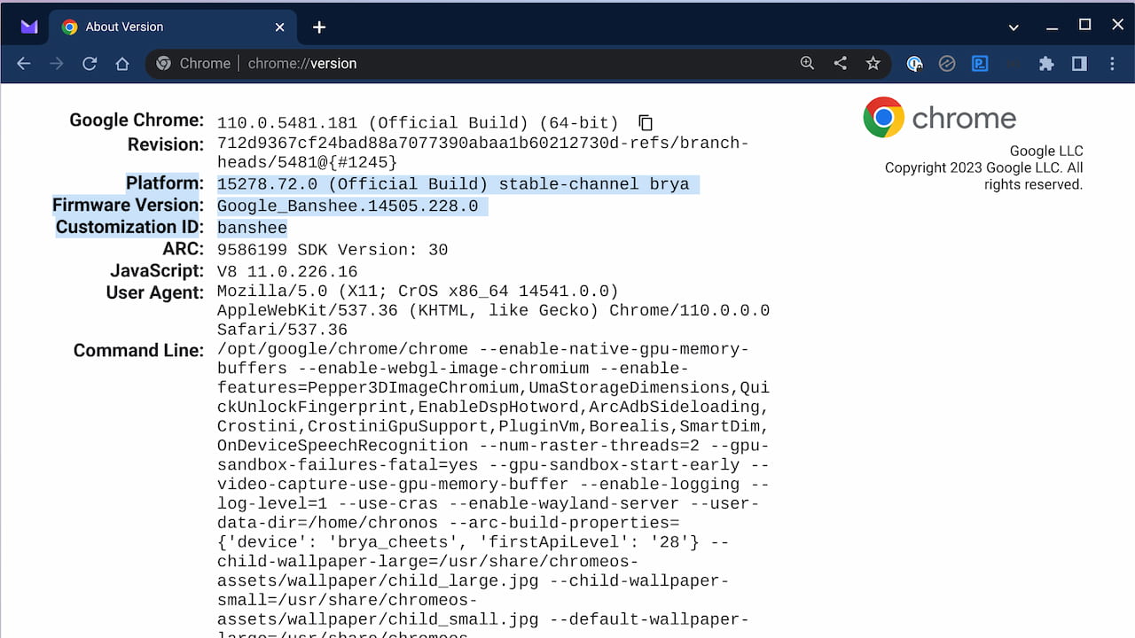This screenshot has width=1135, height=638.
Task: Click the version number 110.0.5481.181 text
Action: [x=287, y=123]
